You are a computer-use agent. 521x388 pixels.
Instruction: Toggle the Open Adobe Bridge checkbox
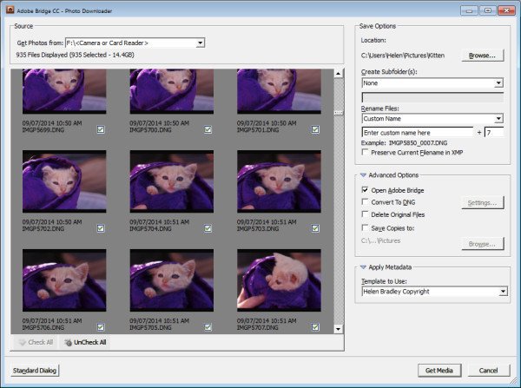(365, 189)
